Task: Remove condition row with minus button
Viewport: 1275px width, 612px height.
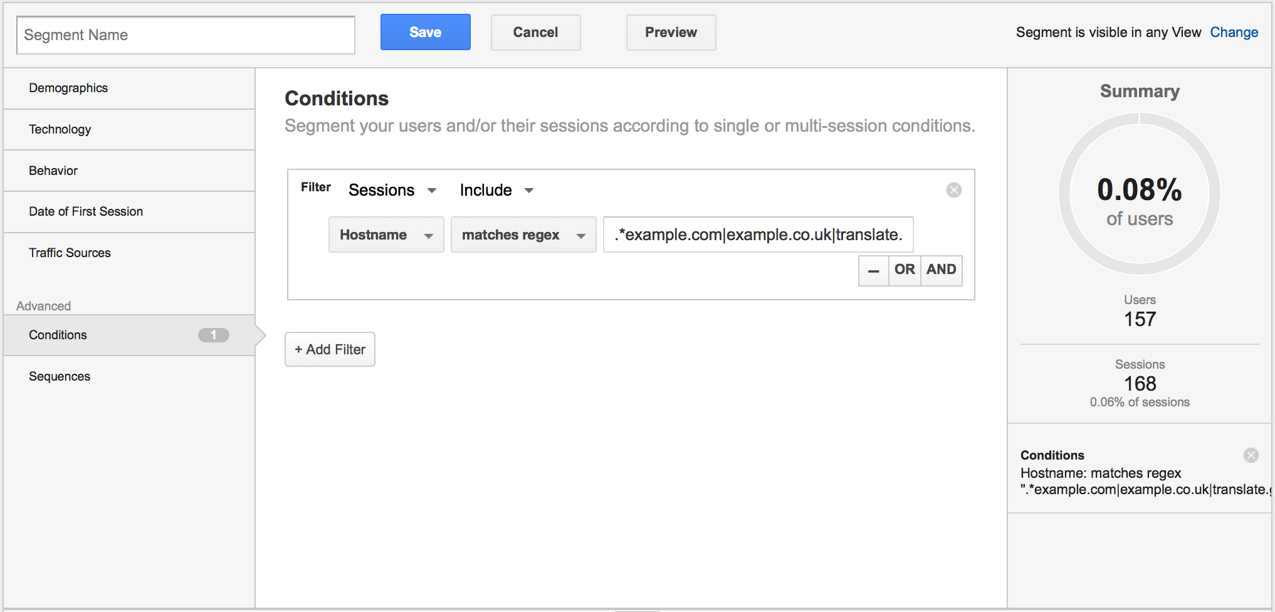Action: point(873,270)
